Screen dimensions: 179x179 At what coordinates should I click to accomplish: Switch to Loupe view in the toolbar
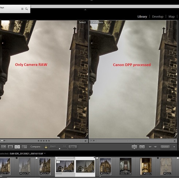click(10, 147)
